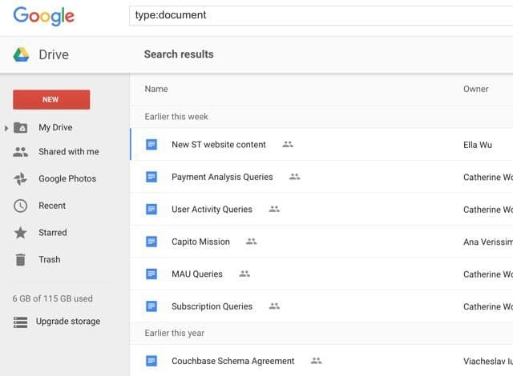Open Shared with me in sidebar

click(x=69, y=152)
